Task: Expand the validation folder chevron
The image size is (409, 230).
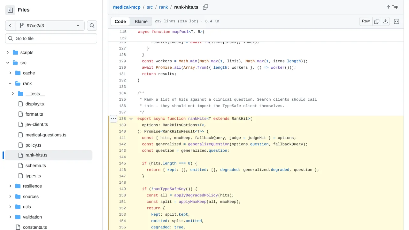Action: tap(10, 217)
